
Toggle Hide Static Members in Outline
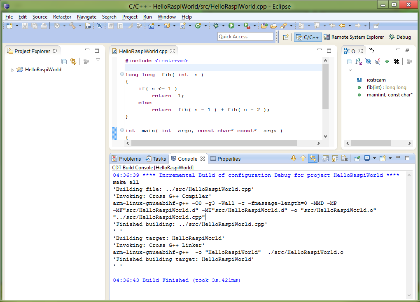(378, 62)
